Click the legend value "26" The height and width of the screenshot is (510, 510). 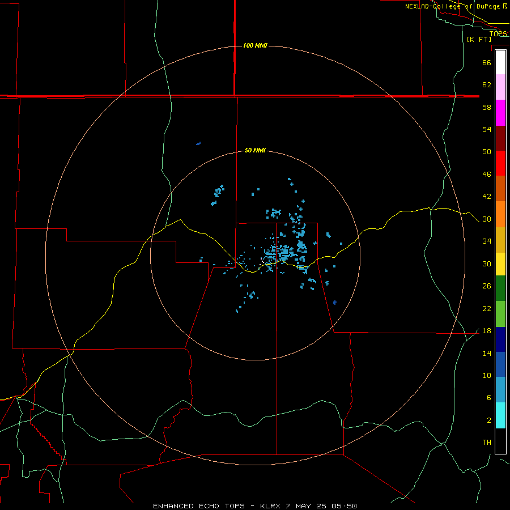click(x=487, y=286)
